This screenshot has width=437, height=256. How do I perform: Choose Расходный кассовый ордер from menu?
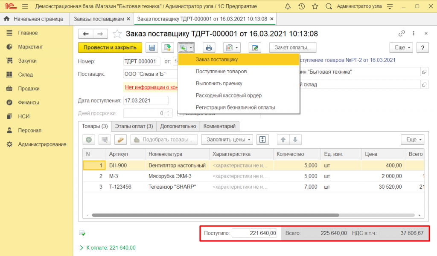pos(228,95)
